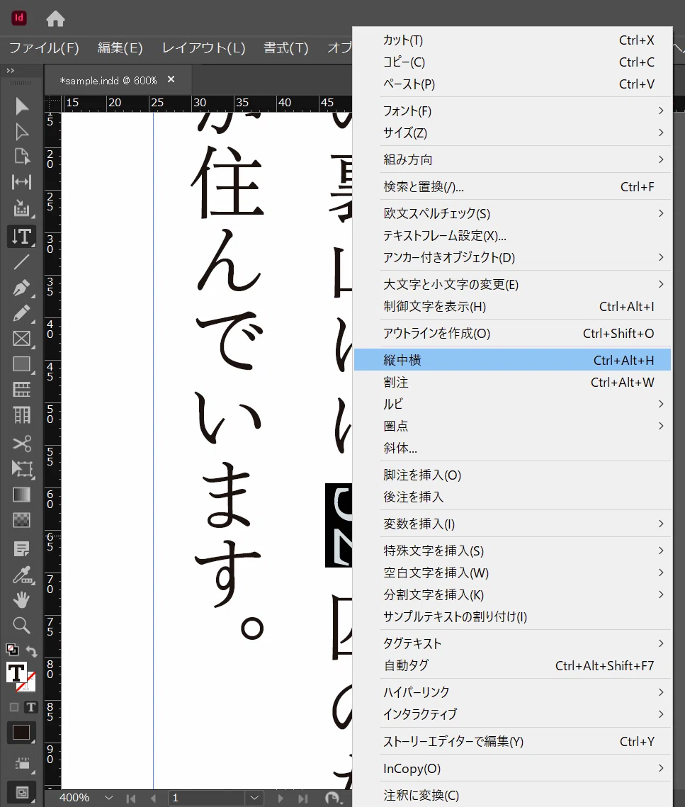Viewport: 685px width, 807px height.
Task: Toggle formatting affects container
Action: coord(14,708)
